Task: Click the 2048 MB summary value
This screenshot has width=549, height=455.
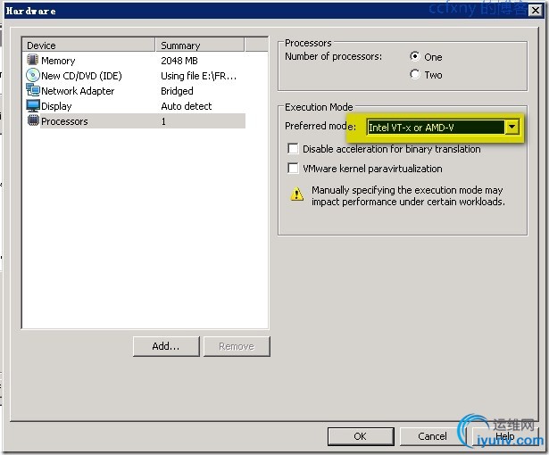Action: (x=179, y=61)
